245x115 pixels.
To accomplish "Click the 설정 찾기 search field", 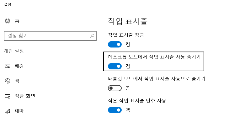I will pyautogui.click(x=50, y=36).
